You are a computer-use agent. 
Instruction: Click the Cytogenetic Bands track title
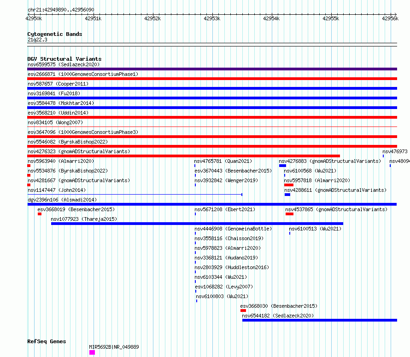coord(55,34)
